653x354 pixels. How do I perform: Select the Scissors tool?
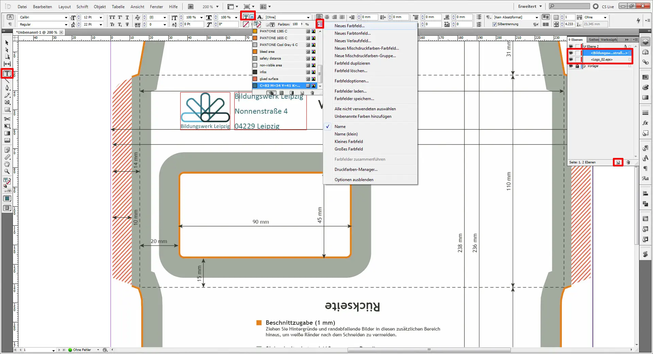(7, 119)
